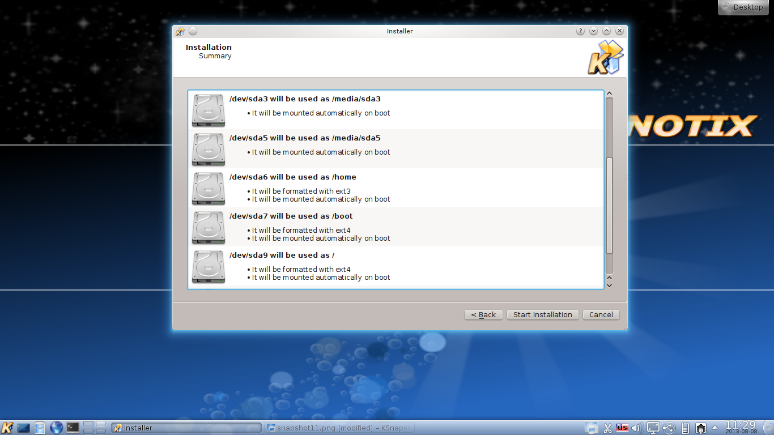Click the display settings monitor tray icon
Viewport: 774px width, 435px height.
(x=653, y=428)
